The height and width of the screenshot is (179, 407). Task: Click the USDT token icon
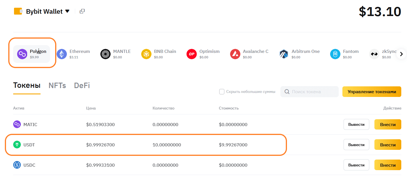pyautogui.click(x=17, y=145)
